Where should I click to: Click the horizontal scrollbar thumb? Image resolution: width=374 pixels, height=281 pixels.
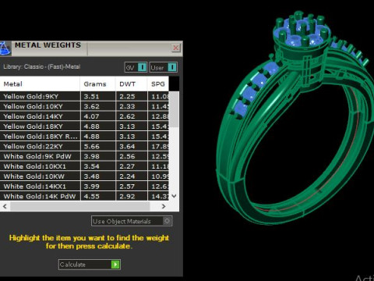(x=80, y=206)
